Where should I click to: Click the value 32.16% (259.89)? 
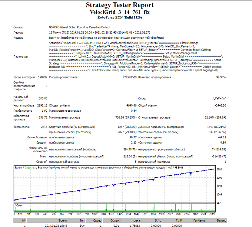coord(215,118)
